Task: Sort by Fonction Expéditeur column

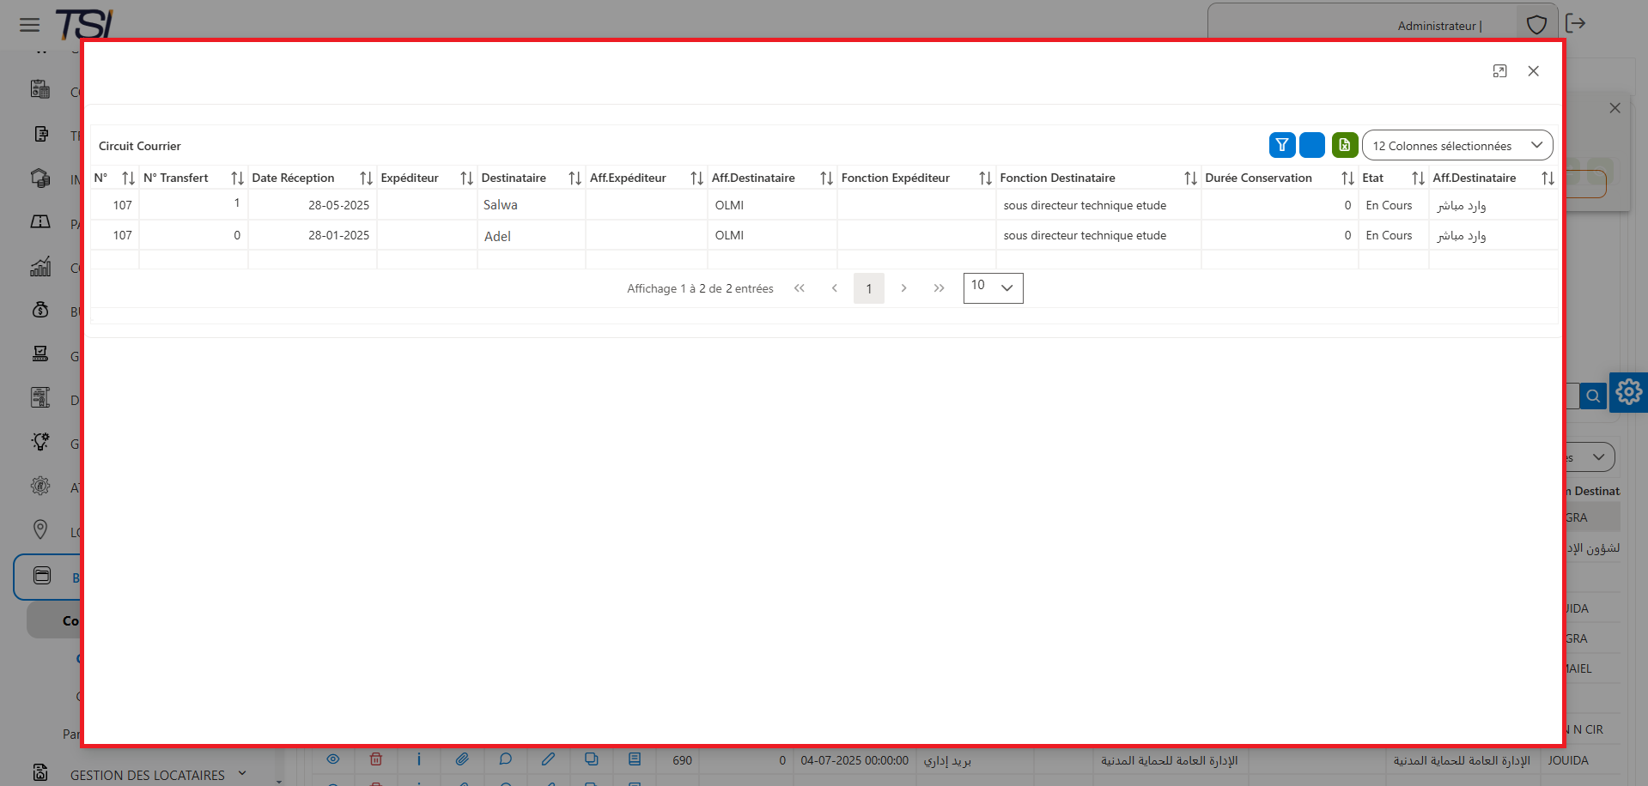Action: [985, 178]
